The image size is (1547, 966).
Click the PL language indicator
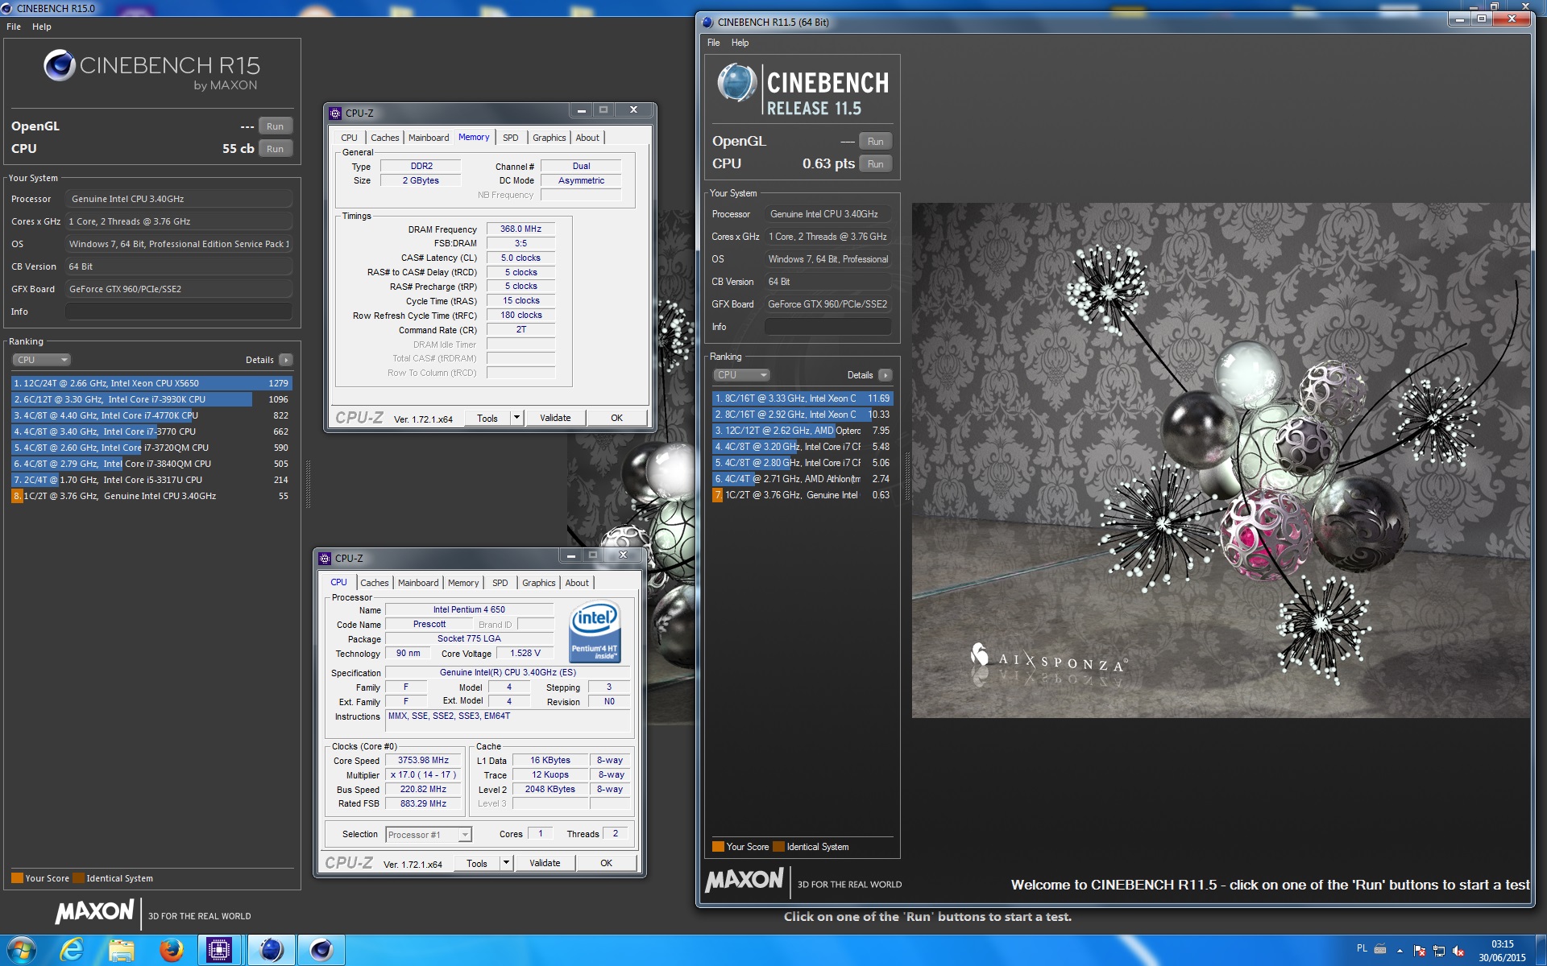click(1362, 948)
